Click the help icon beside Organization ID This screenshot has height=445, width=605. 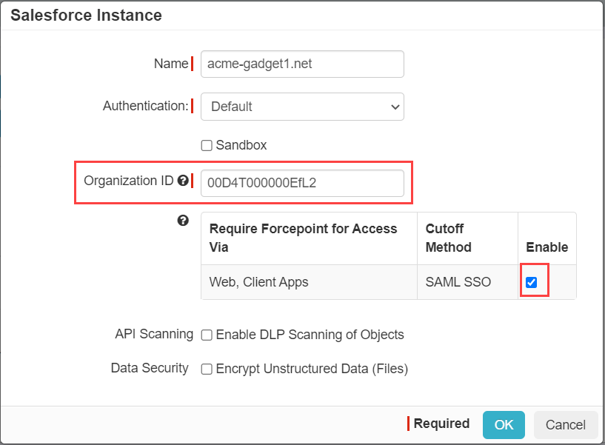point(183,180)
